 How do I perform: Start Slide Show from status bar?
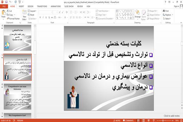click(x=154, y=120)
